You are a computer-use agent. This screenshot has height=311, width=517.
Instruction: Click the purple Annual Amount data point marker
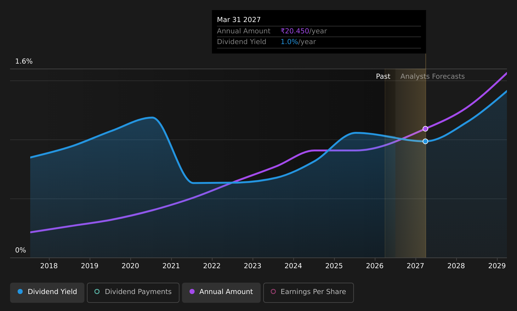point(425,129)
